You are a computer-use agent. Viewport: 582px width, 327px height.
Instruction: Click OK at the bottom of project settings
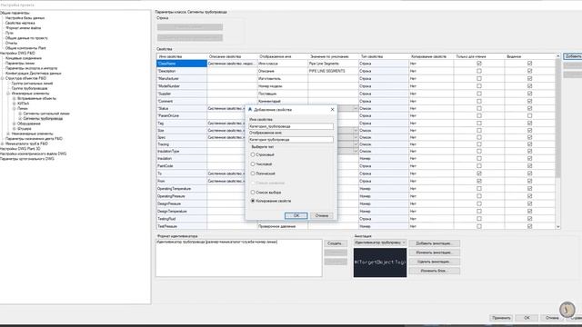pyautogui.click(x=527, y=318)
